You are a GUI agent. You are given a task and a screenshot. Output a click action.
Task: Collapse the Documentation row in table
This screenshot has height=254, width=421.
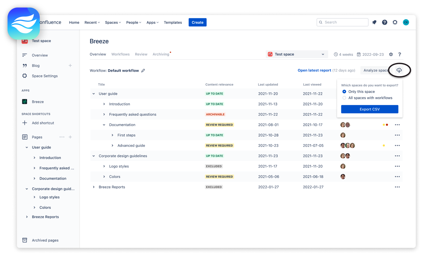pyautogui.click(x=104, y=125)
